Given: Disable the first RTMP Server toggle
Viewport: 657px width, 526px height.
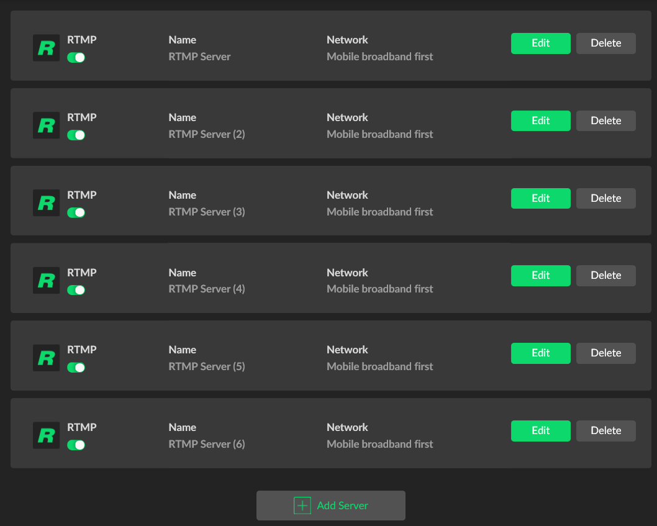Looking at the screenshot, I should point(76,58).
